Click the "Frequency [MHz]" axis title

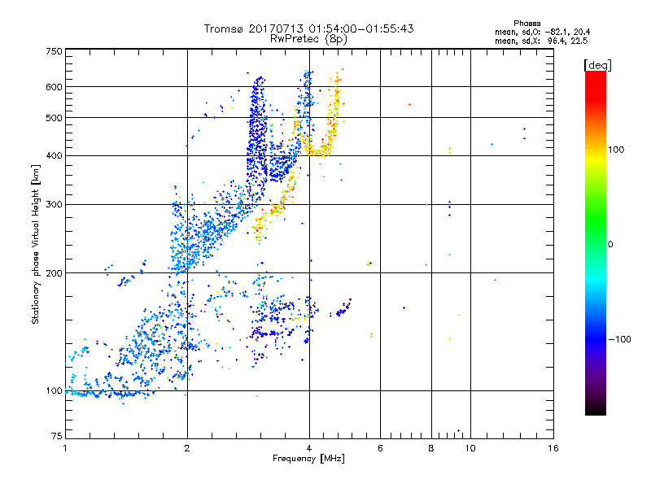point(308,459)
